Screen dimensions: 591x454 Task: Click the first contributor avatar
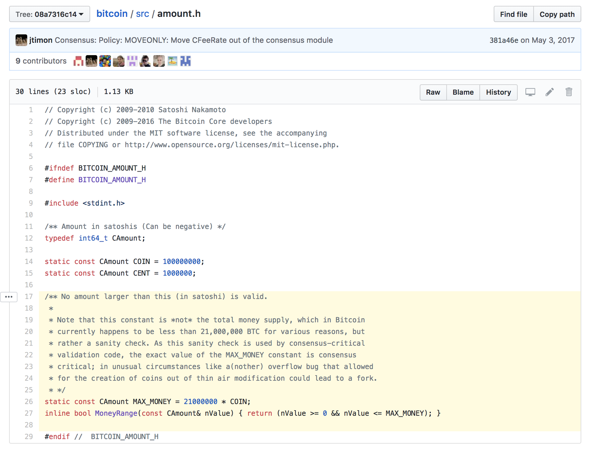(x=78, y=61)
